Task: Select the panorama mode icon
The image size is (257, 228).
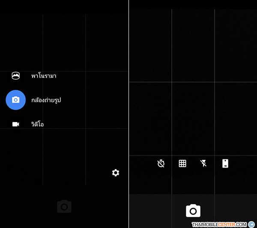Action: (x=16, y=76)
